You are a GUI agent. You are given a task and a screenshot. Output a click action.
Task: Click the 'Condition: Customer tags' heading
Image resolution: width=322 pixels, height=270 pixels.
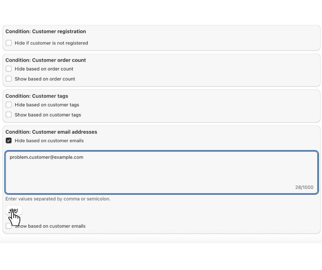(37, 96)
